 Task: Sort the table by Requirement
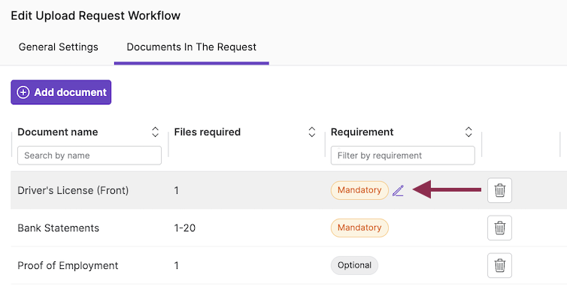(x=468, y=132)
